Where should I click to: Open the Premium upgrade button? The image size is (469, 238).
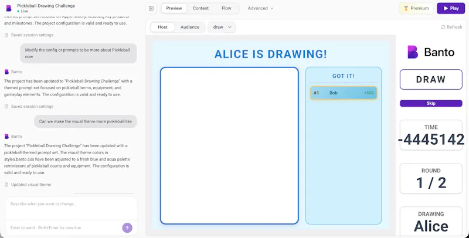coord(416,8)
